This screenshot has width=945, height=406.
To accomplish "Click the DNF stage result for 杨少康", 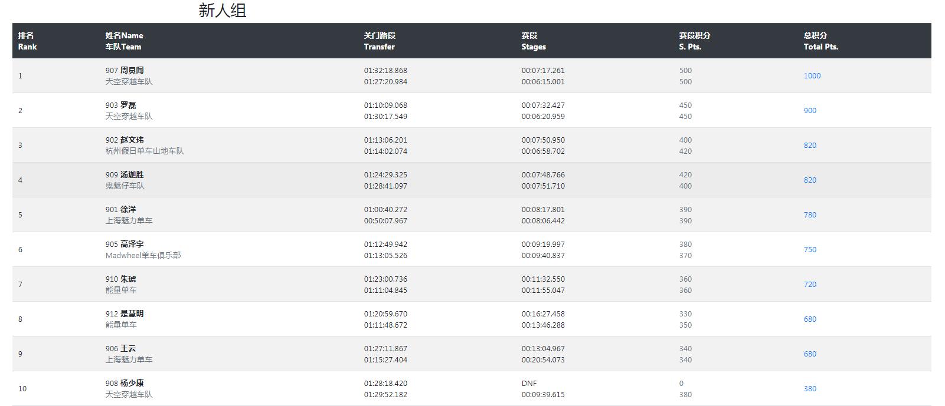I will [529, 383].
